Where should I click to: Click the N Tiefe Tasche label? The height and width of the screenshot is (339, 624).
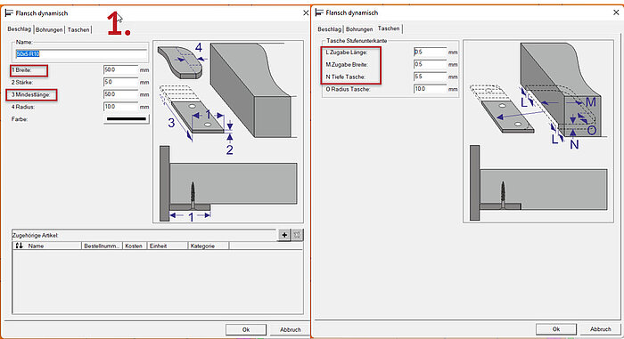click(x=346, y=77)
